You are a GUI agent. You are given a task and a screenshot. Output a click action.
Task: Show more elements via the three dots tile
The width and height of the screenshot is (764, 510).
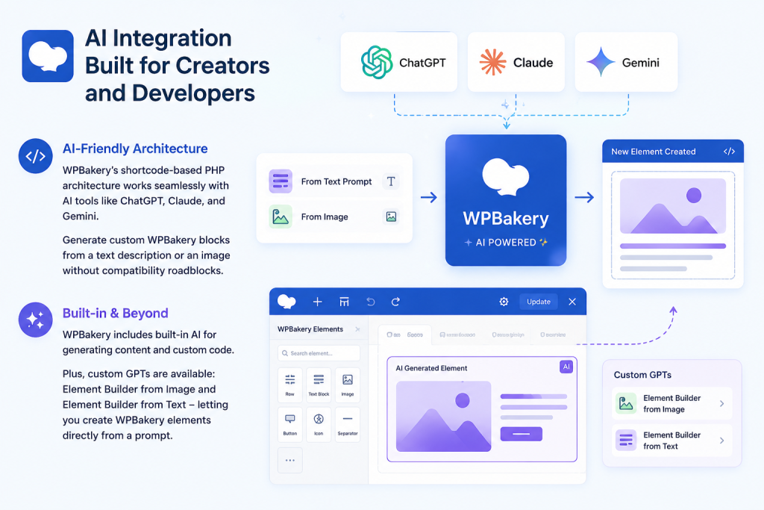[x=290, y=460]
